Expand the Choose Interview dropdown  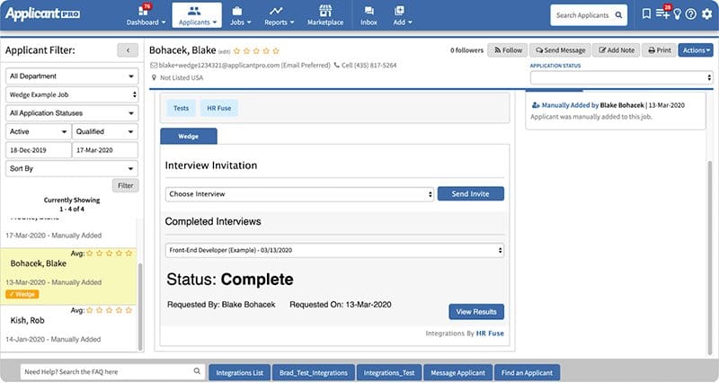point(300,193)
